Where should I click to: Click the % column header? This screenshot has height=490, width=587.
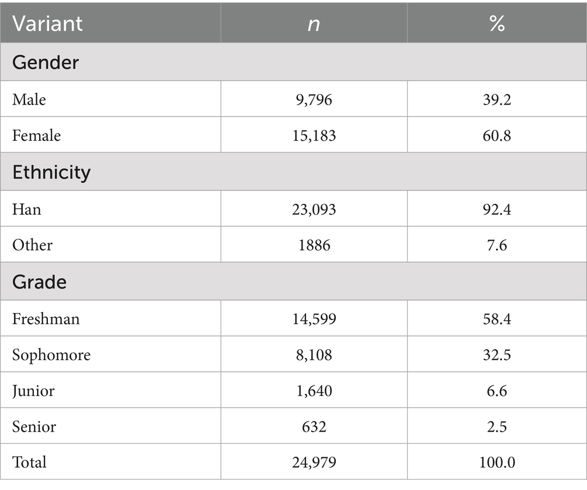(x=497, y=24)
